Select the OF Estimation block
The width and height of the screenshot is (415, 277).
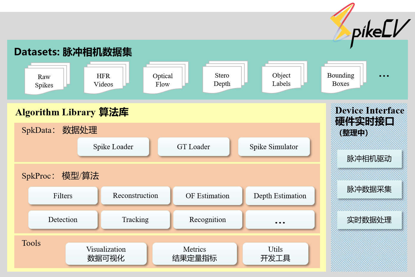[208, 196]
